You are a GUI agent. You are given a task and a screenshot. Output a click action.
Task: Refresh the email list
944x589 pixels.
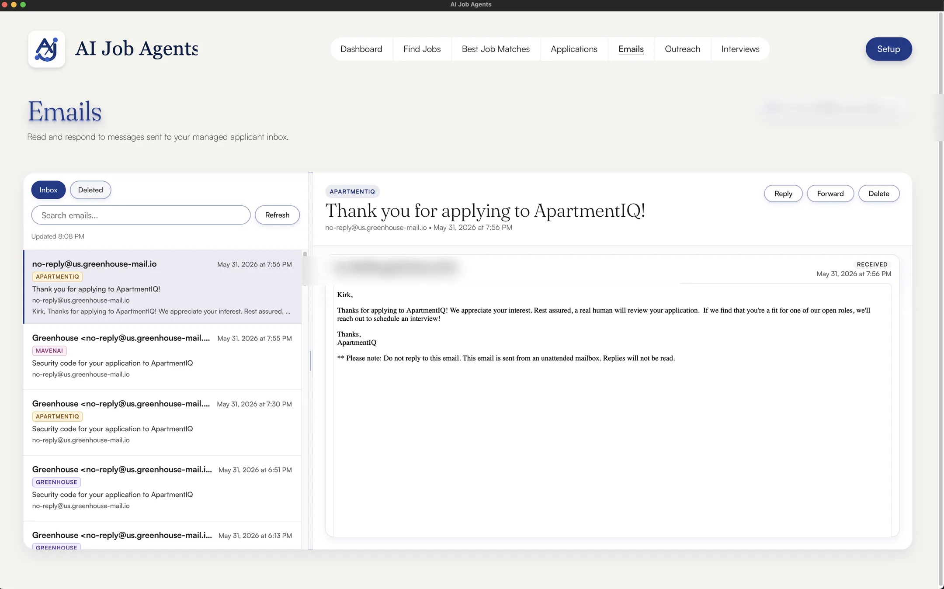(x=277, y=215)
